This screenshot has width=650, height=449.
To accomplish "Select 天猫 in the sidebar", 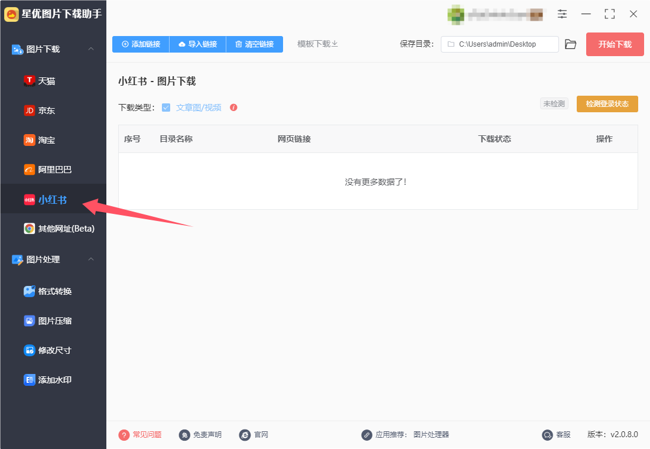I will (53, 81).
